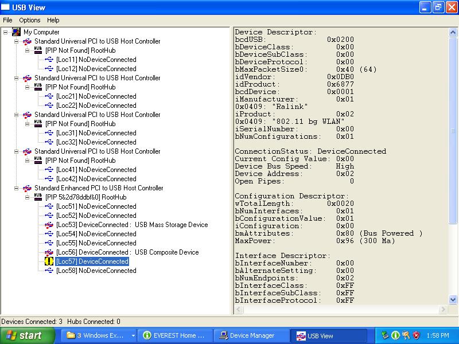Click horizontal scroll right arrow in descriptor pane
459x344 pixels.
(443, 309)
